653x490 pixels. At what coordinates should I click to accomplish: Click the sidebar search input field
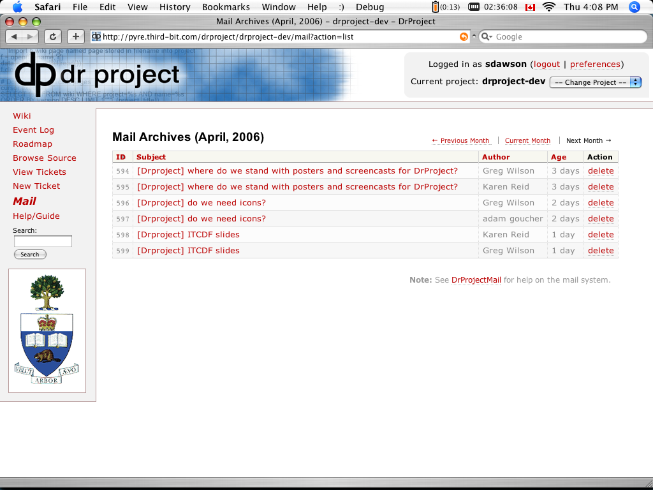point(42,241)
